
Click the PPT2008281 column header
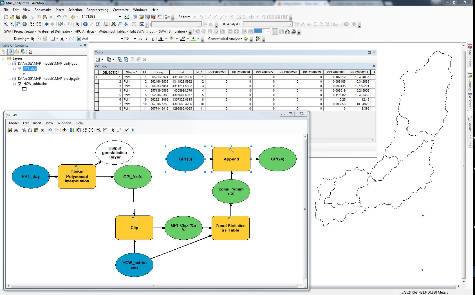(359, 72)
